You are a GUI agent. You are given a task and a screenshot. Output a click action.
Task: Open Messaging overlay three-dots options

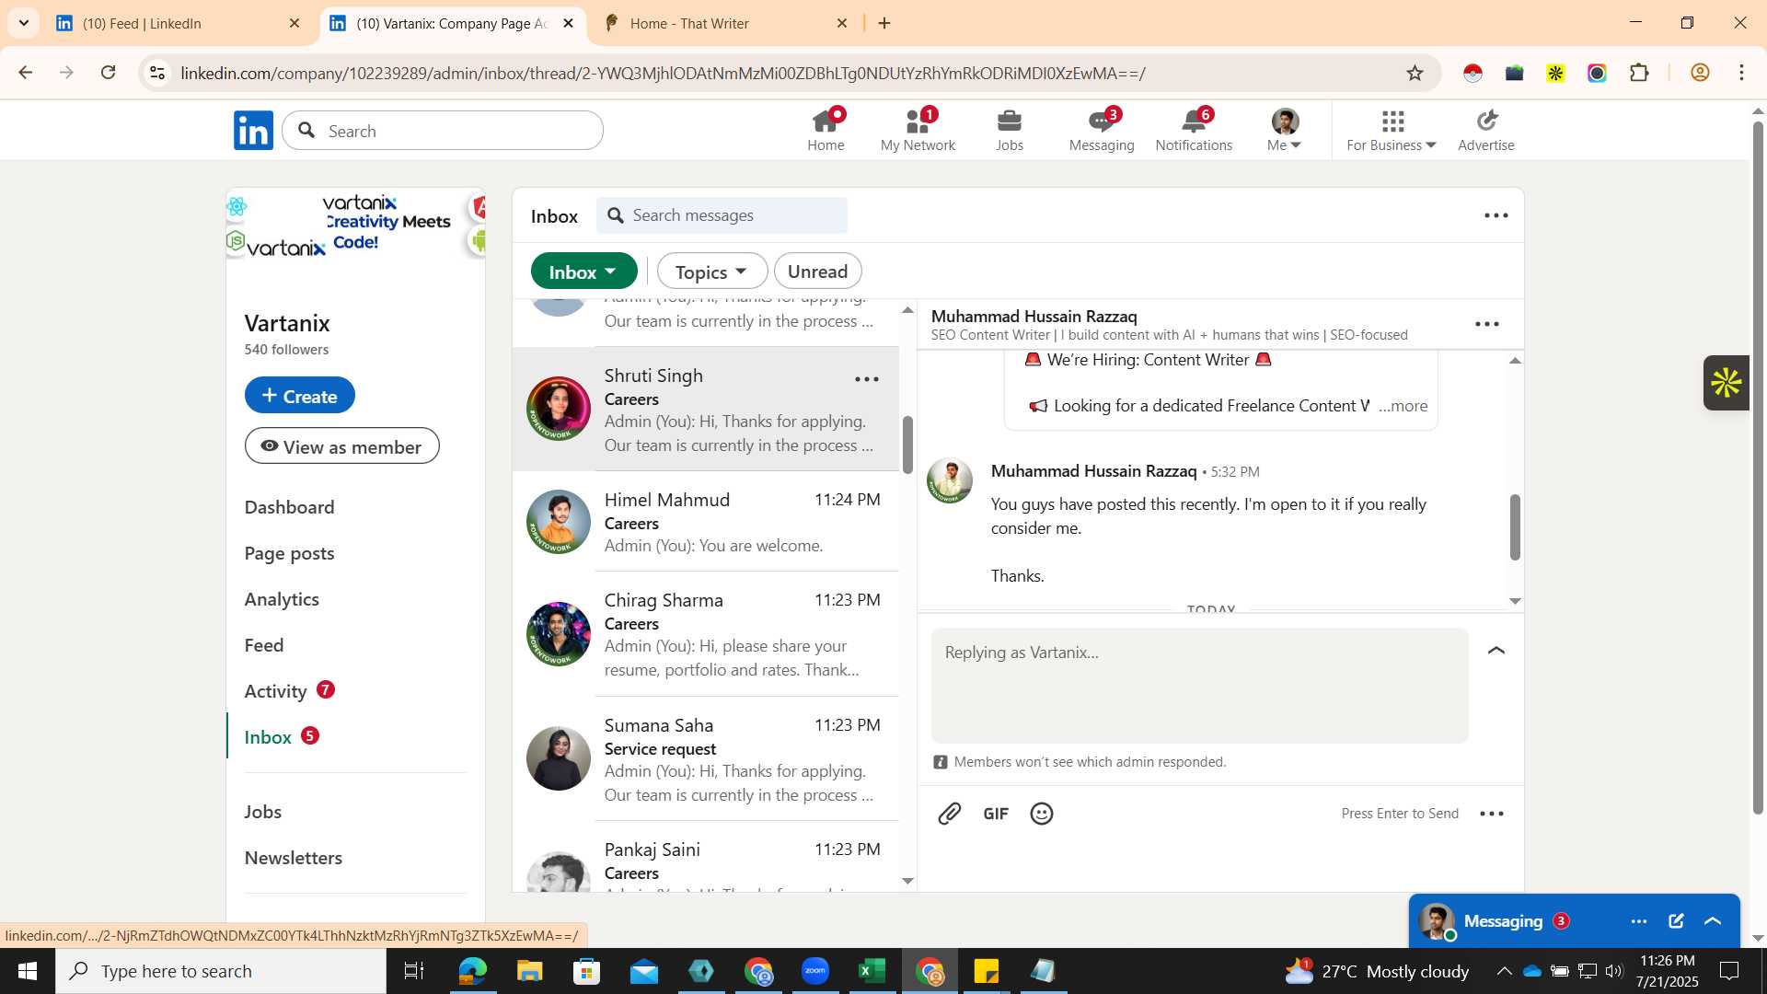coord(1639,921)
